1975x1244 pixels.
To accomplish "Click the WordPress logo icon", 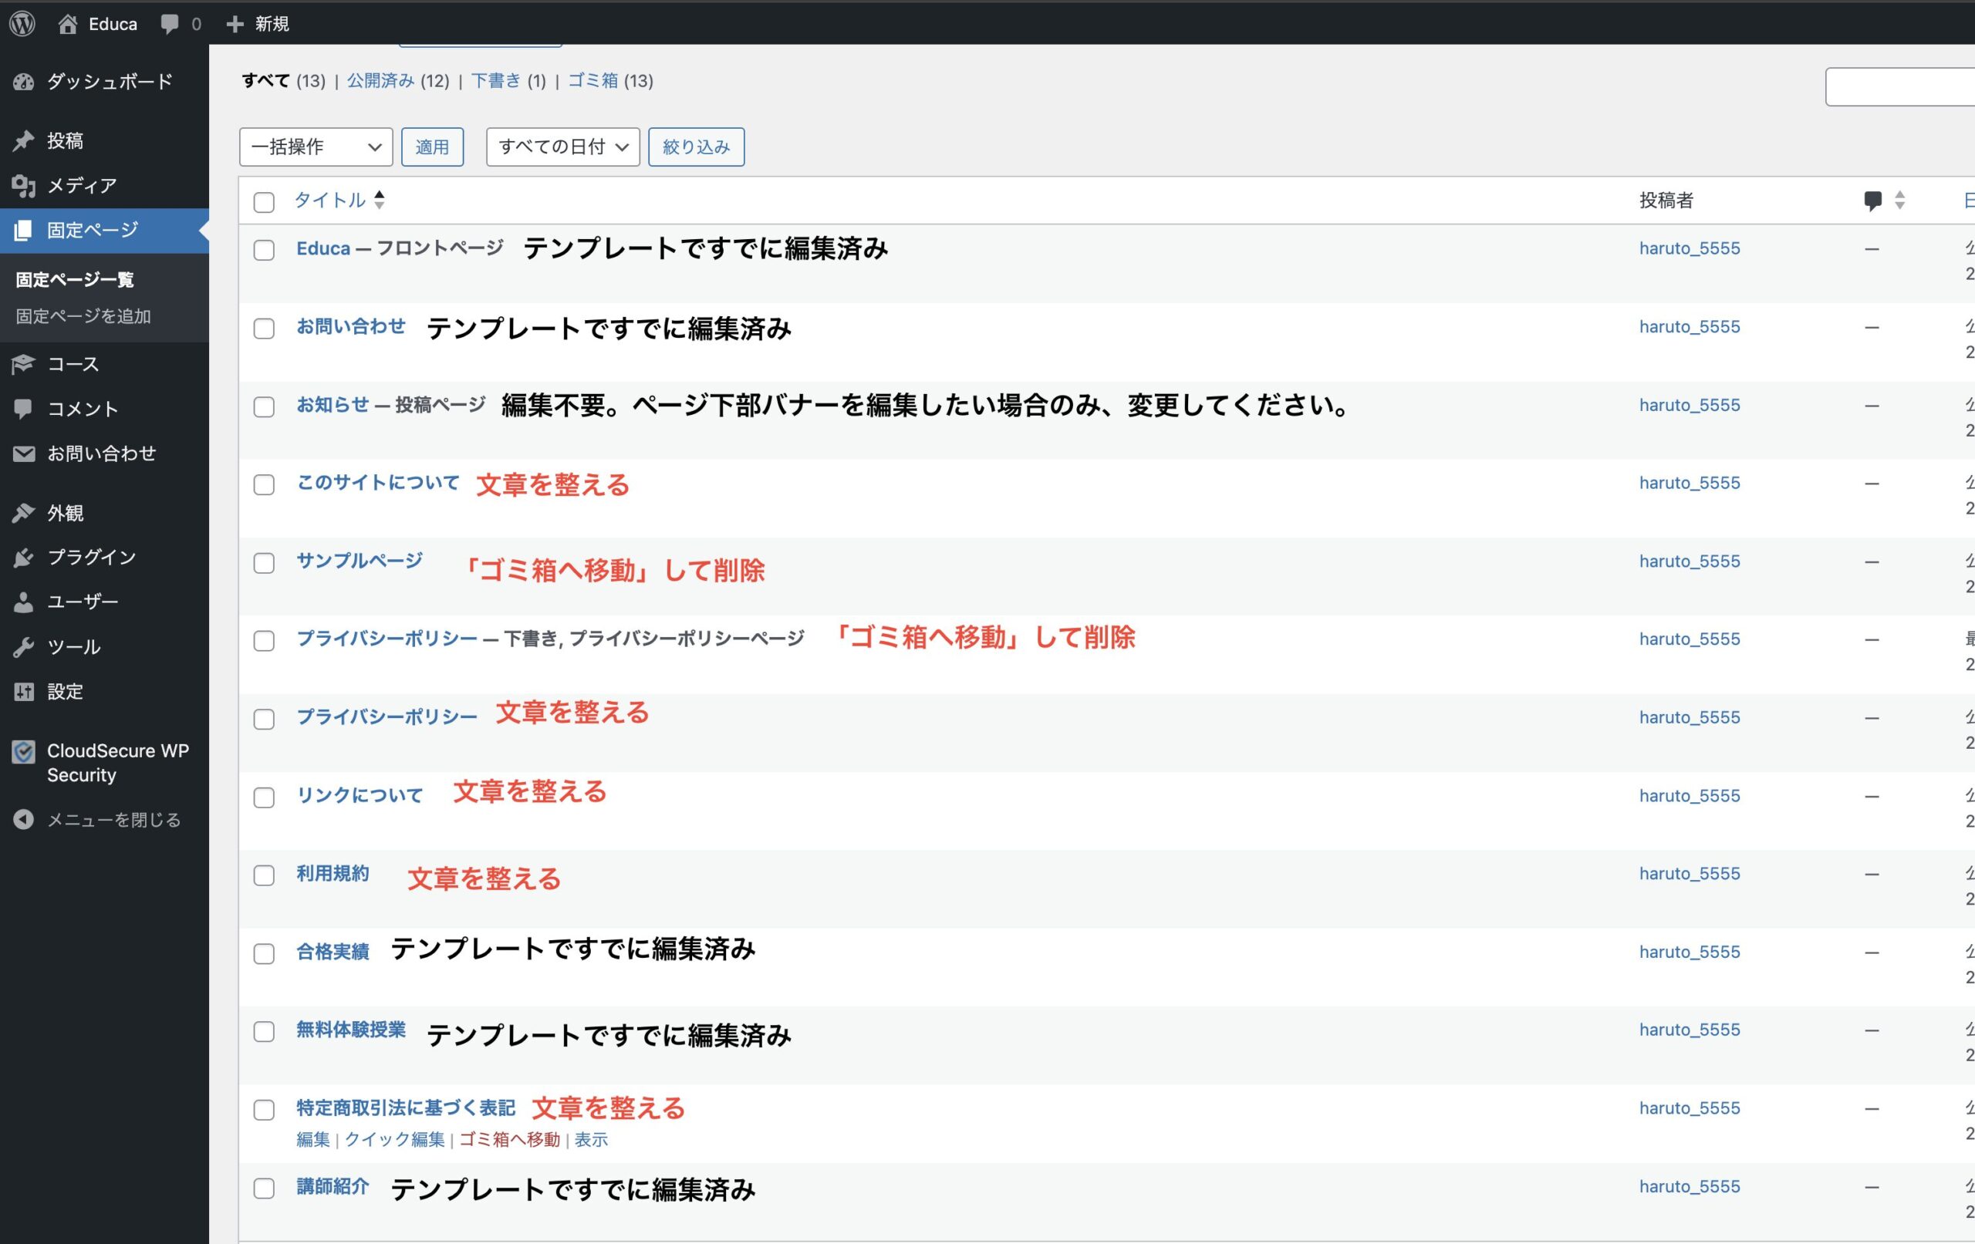I will click(22, 23).
